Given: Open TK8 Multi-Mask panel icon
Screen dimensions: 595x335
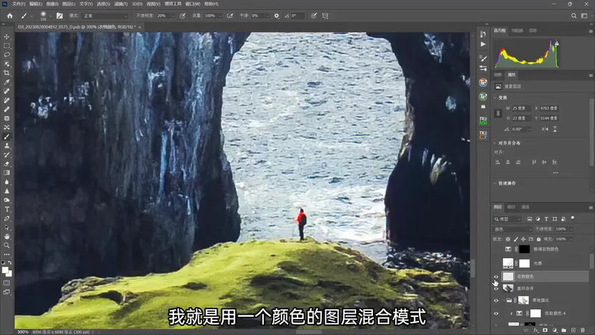Looking at the screenshot, I should tap(483, 121).
